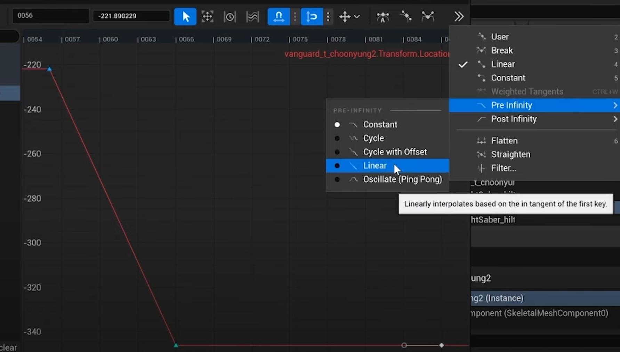Click the key value field showing -221.890229
620x352 pixels.
click(131, 16)
